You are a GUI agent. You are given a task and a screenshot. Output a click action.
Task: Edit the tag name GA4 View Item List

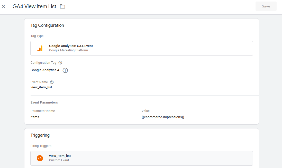34,7
